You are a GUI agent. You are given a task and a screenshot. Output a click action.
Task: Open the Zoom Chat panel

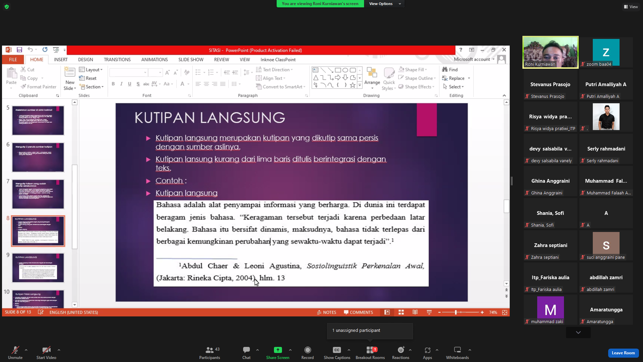coord(246,353)
